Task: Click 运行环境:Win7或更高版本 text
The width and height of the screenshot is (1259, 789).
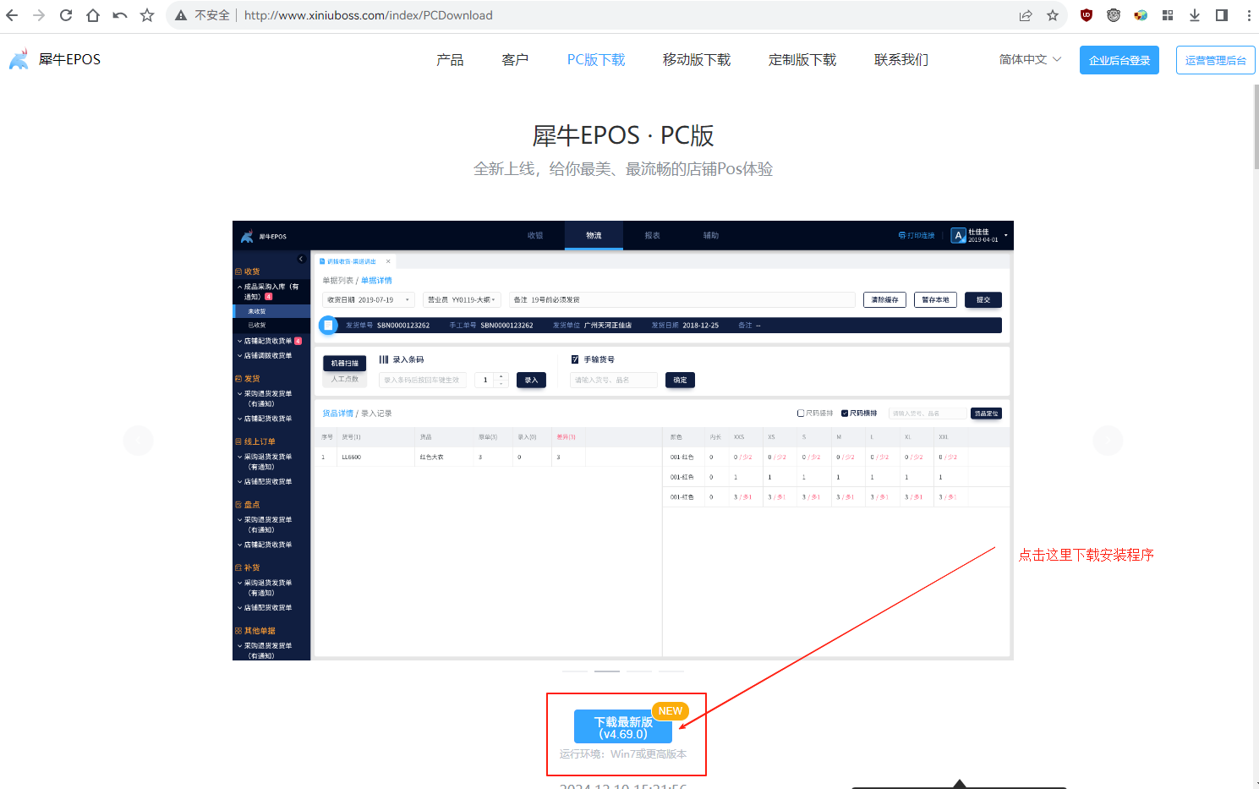Action: pos(623,754)
